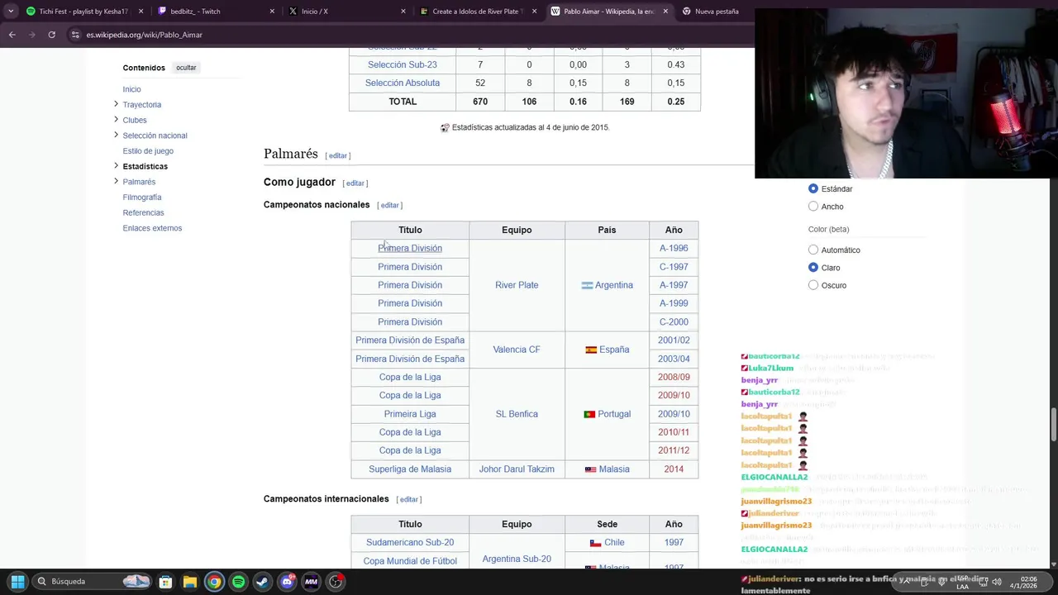Open the tab search dropdown arrow
Screen dimensions: 1058x595
[x=11, y=12]
